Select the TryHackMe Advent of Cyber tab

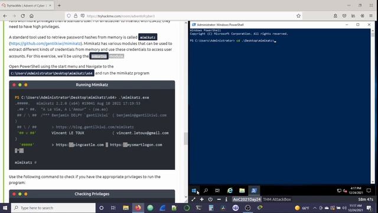tap(27, 5)
